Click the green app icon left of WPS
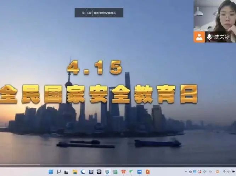Viewport: 236px width, 176px height. click(115, 172)
